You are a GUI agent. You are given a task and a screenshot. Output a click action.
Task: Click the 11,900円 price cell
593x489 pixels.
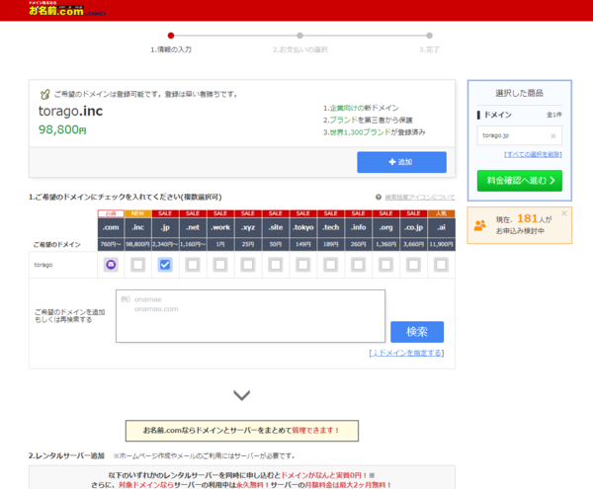(x=442, y=245)
